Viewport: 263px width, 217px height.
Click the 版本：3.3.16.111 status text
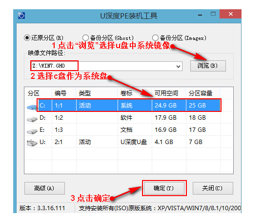coord(42,208)
